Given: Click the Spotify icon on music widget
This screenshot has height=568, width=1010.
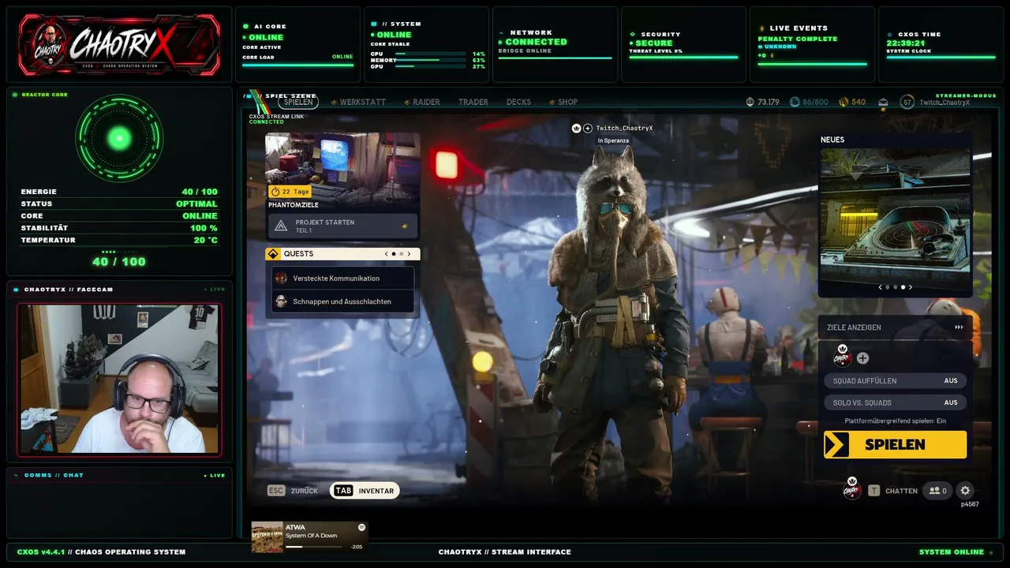Looking at the screenshot, I should (362, 527).
